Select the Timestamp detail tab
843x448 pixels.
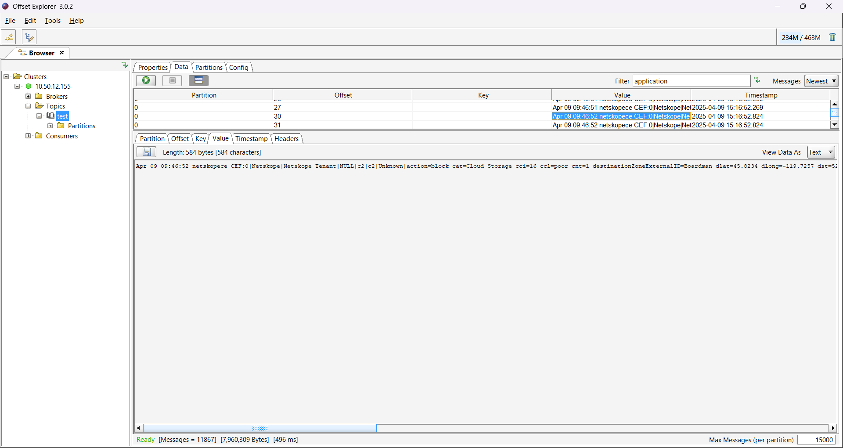click(252, 138)
